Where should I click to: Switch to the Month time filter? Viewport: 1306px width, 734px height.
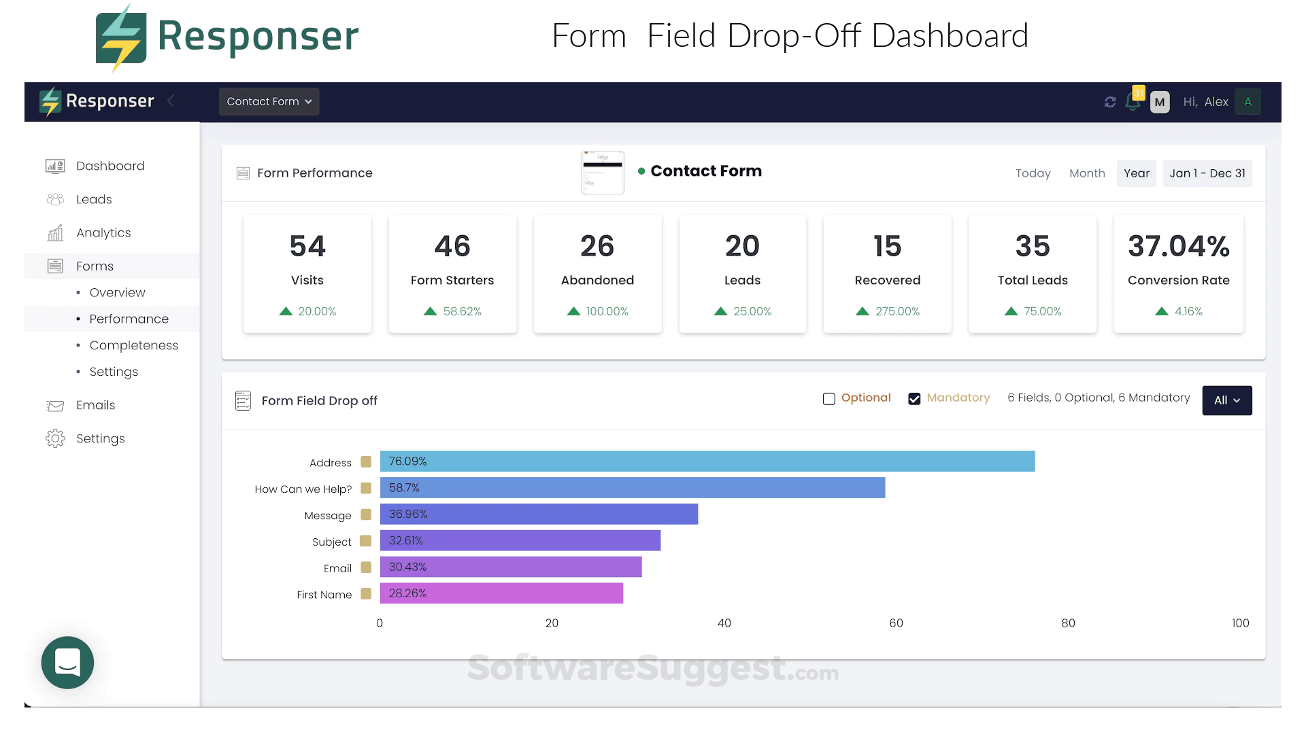pos(1086,173)
